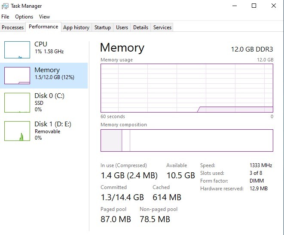Click the Memory usage graph area

click(x=187, y=88)
